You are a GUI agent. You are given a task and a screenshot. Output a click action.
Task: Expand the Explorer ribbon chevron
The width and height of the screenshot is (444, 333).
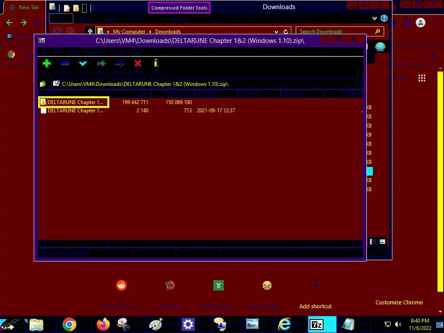[375, 18]
